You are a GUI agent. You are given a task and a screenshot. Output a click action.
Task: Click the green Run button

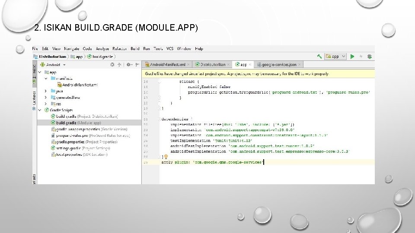tap(352, 56)
